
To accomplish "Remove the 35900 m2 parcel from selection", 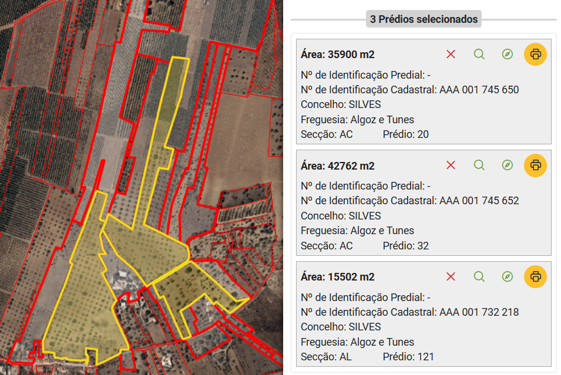I will [x=451, y=54].
